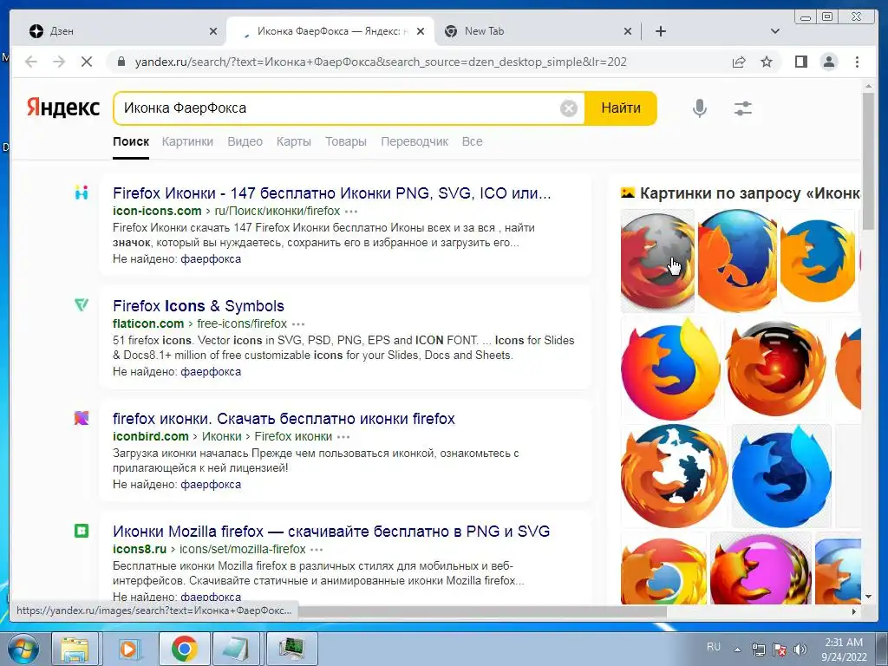Image resolution: width=888 pixels, height=666 pixels.
Task: Click the vertical page scrollbar
Action: [x=868, y=161]
